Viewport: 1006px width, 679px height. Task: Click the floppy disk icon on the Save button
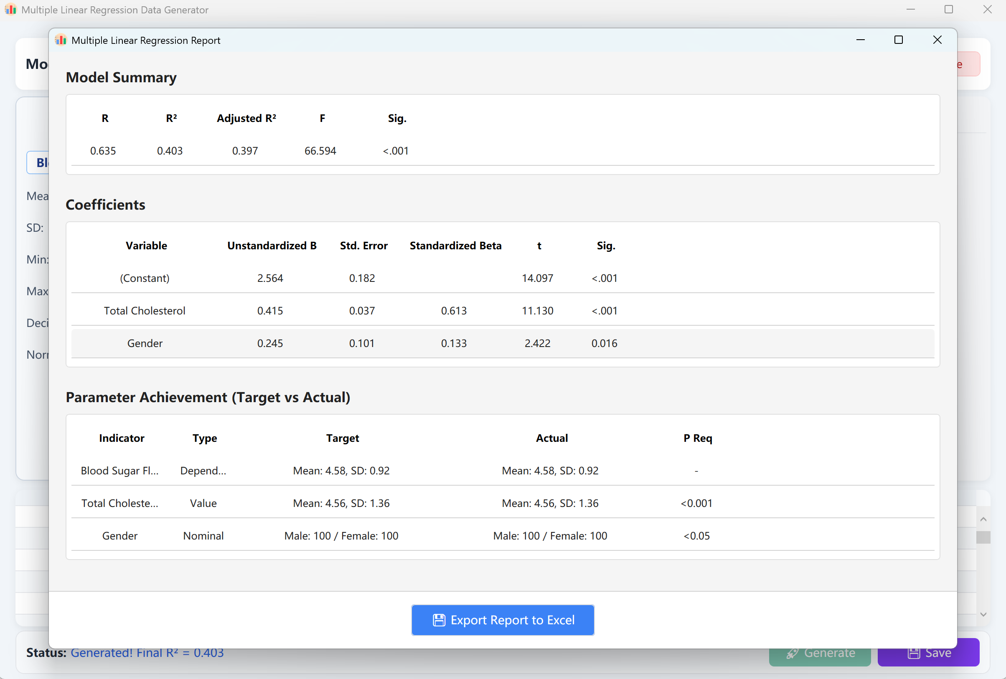914,653
